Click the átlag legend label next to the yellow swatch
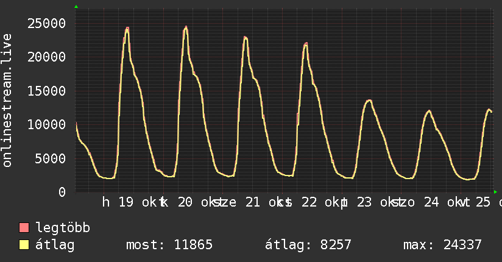The width and height of the screenshot is (502, 262). point(55,246)
